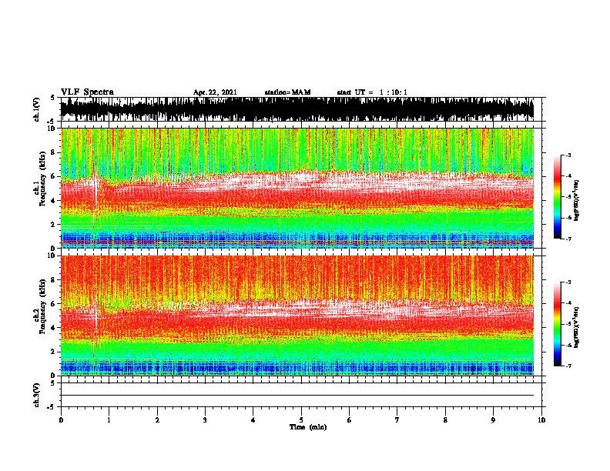Select the date text "Apr. 22, 2021"
Image resolution: width=610 pixels, height=471 pixels.
click(215, 92)
